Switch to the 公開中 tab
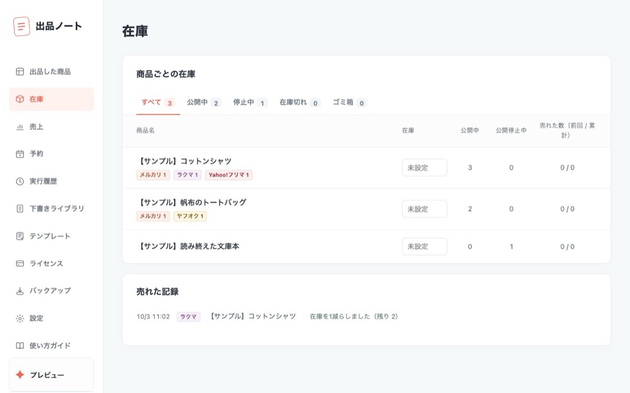This screenshot has width=630, height=393. (203, 103)
